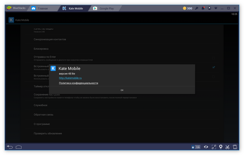
Task: Select the Kate Mobile tab
Action: pyautogui.click(x=74, y=9)
